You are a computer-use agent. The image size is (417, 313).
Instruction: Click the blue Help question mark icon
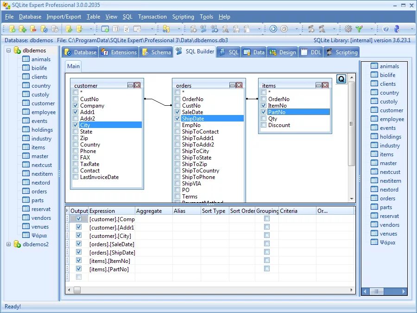(386, 29)
